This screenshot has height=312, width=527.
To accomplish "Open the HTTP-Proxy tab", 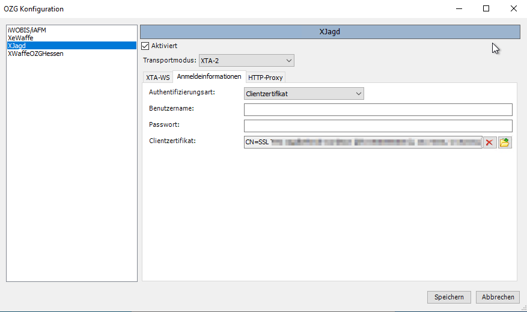I will [x=265, y=78].
